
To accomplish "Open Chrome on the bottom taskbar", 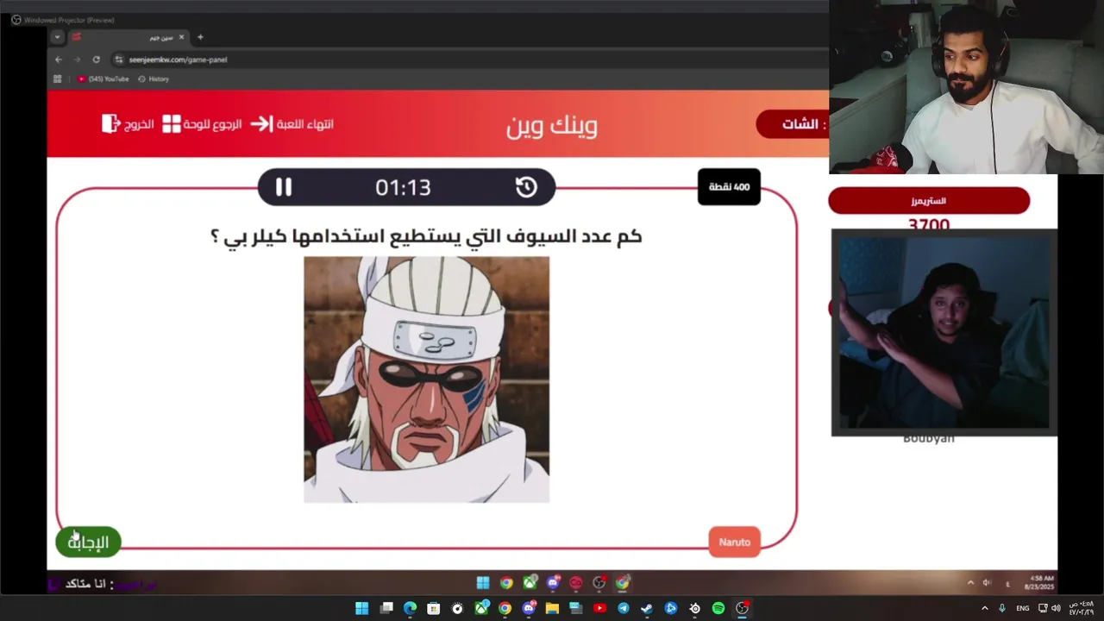I will (x=505, y=608).
